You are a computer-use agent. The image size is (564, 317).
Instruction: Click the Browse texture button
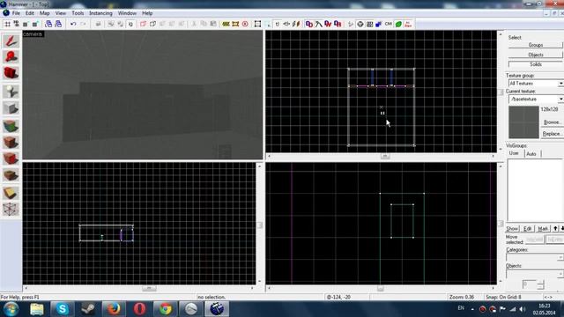pyautogui.click(x=552, y=122)
